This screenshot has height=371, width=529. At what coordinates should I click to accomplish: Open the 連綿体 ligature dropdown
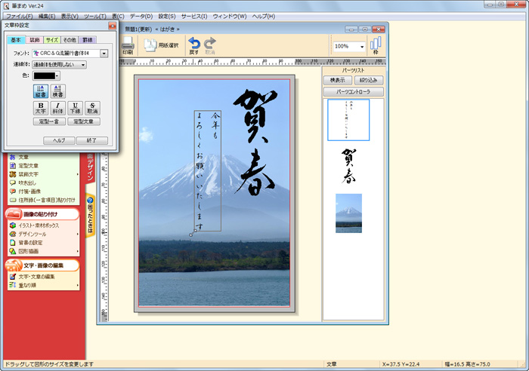pyautogui.click(x=82, y=65)
